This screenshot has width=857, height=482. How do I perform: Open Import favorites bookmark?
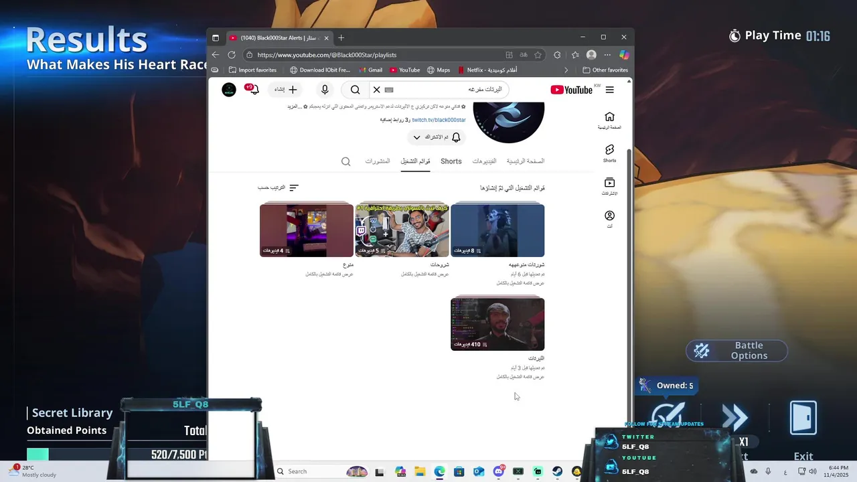[252, 70]
